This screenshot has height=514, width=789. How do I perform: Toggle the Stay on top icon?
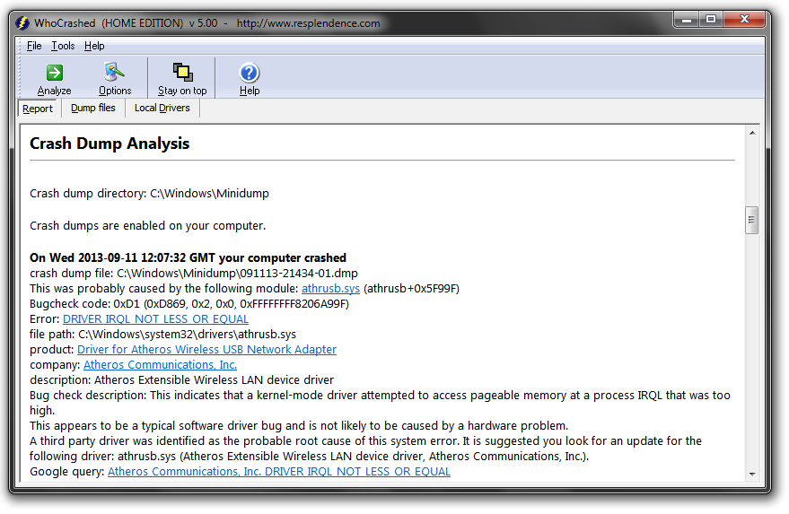click(x=182, y=73)
